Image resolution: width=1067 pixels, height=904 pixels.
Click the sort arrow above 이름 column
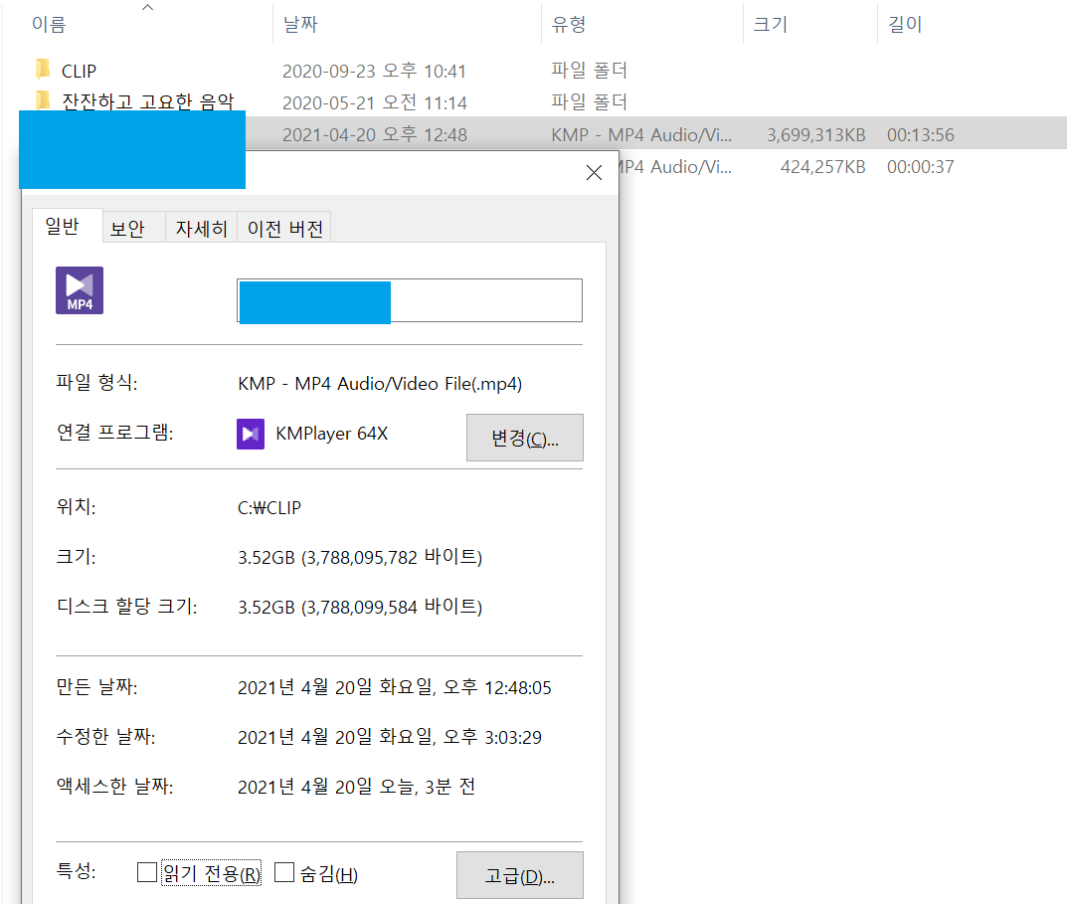pyautogui.click(x=148, y=8)
